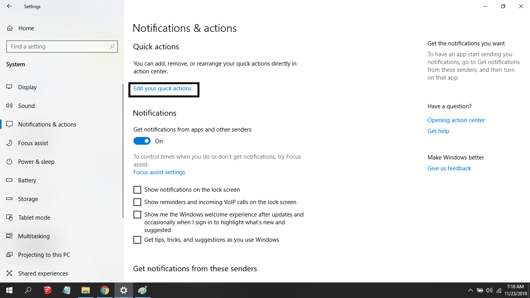Click the Power & sleep icon
The height and width of the screenshot is (298, 530).
point(10,162)
